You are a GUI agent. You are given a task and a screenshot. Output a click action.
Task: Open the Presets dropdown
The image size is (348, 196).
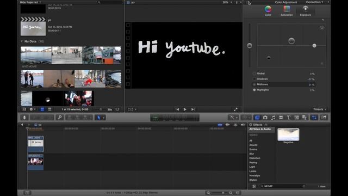[x=320, y=109]
